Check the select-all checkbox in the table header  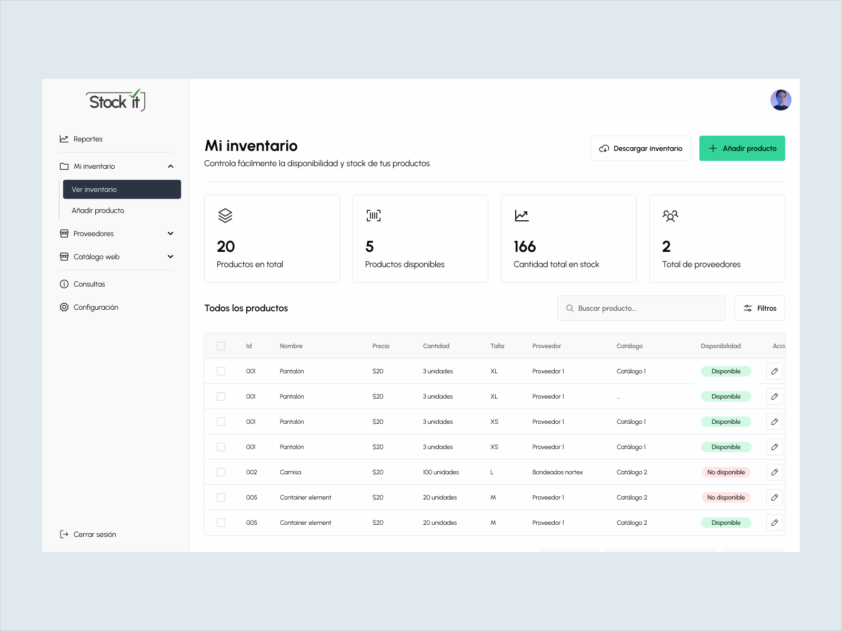pyautogui.click(x=221, y=346)
